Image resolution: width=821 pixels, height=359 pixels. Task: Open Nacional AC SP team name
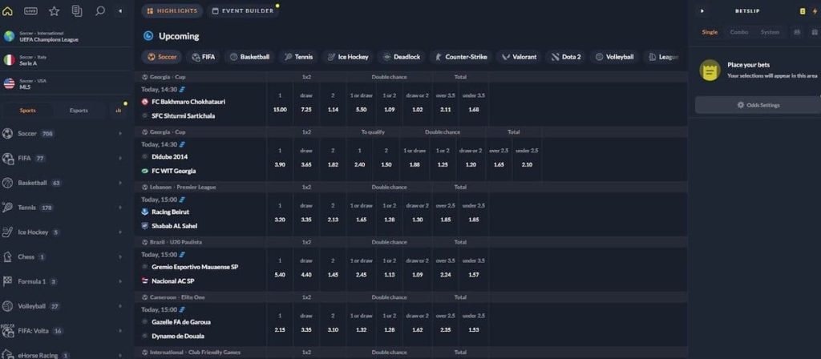(x=173, y=281)
